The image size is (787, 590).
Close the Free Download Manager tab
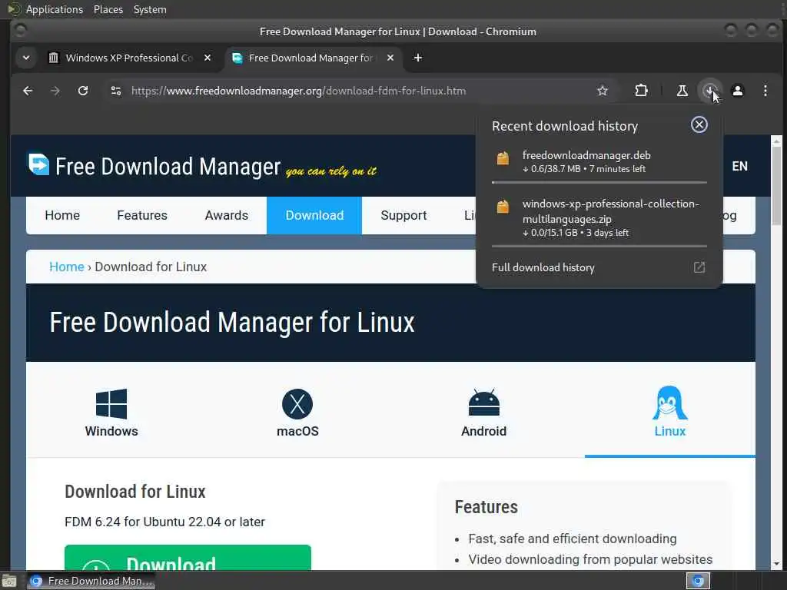coord(390,58)
